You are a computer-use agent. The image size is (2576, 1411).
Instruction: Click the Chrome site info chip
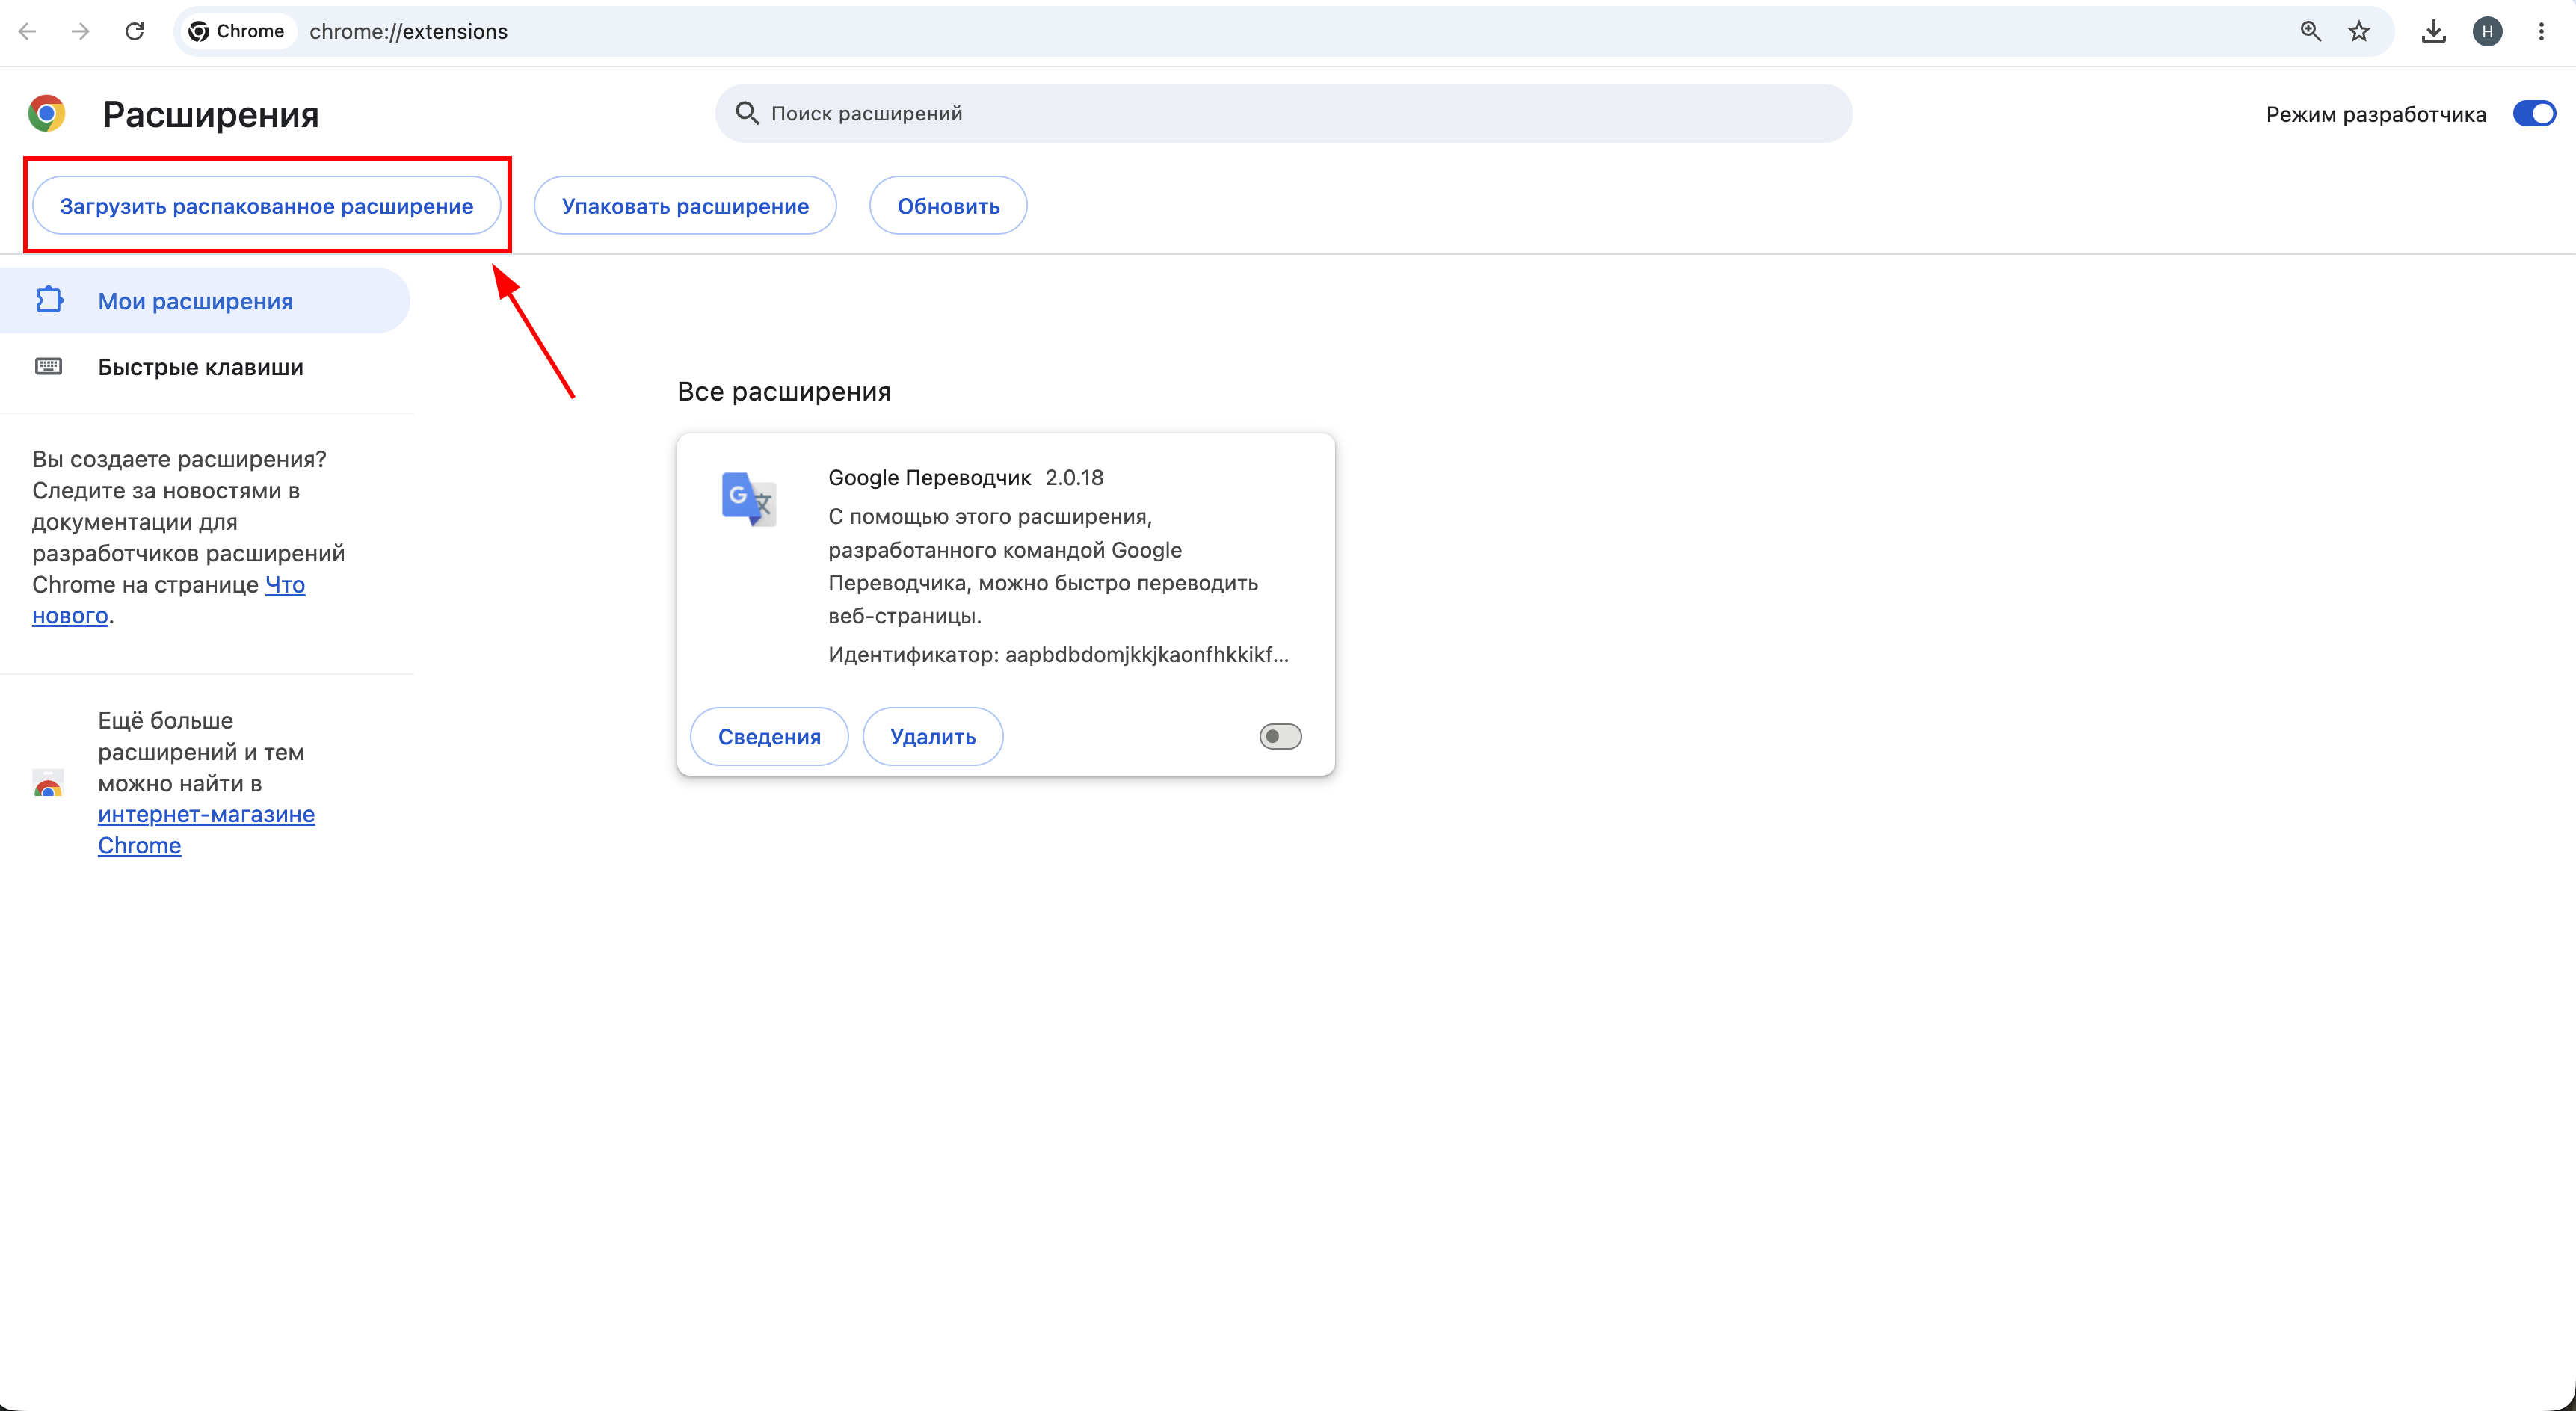point(238,31)
